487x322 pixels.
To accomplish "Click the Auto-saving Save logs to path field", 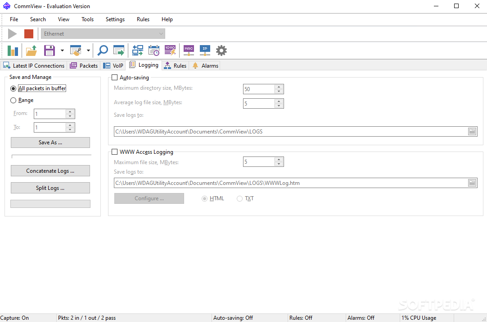I will point(291,132).
